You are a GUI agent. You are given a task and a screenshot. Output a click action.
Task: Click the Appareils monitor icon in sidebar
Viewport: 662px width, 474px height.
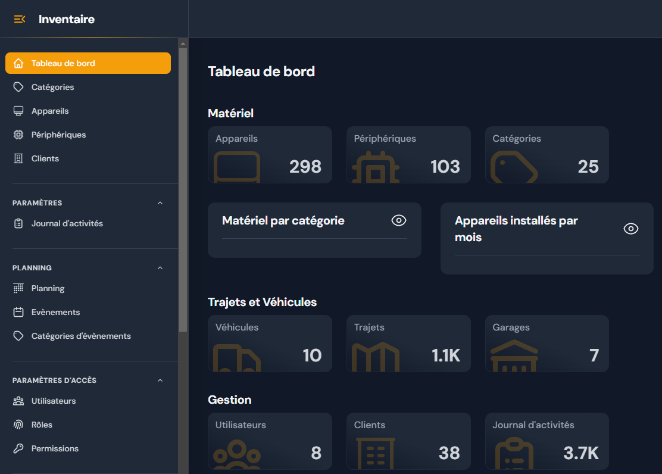(x=18, y=111)
